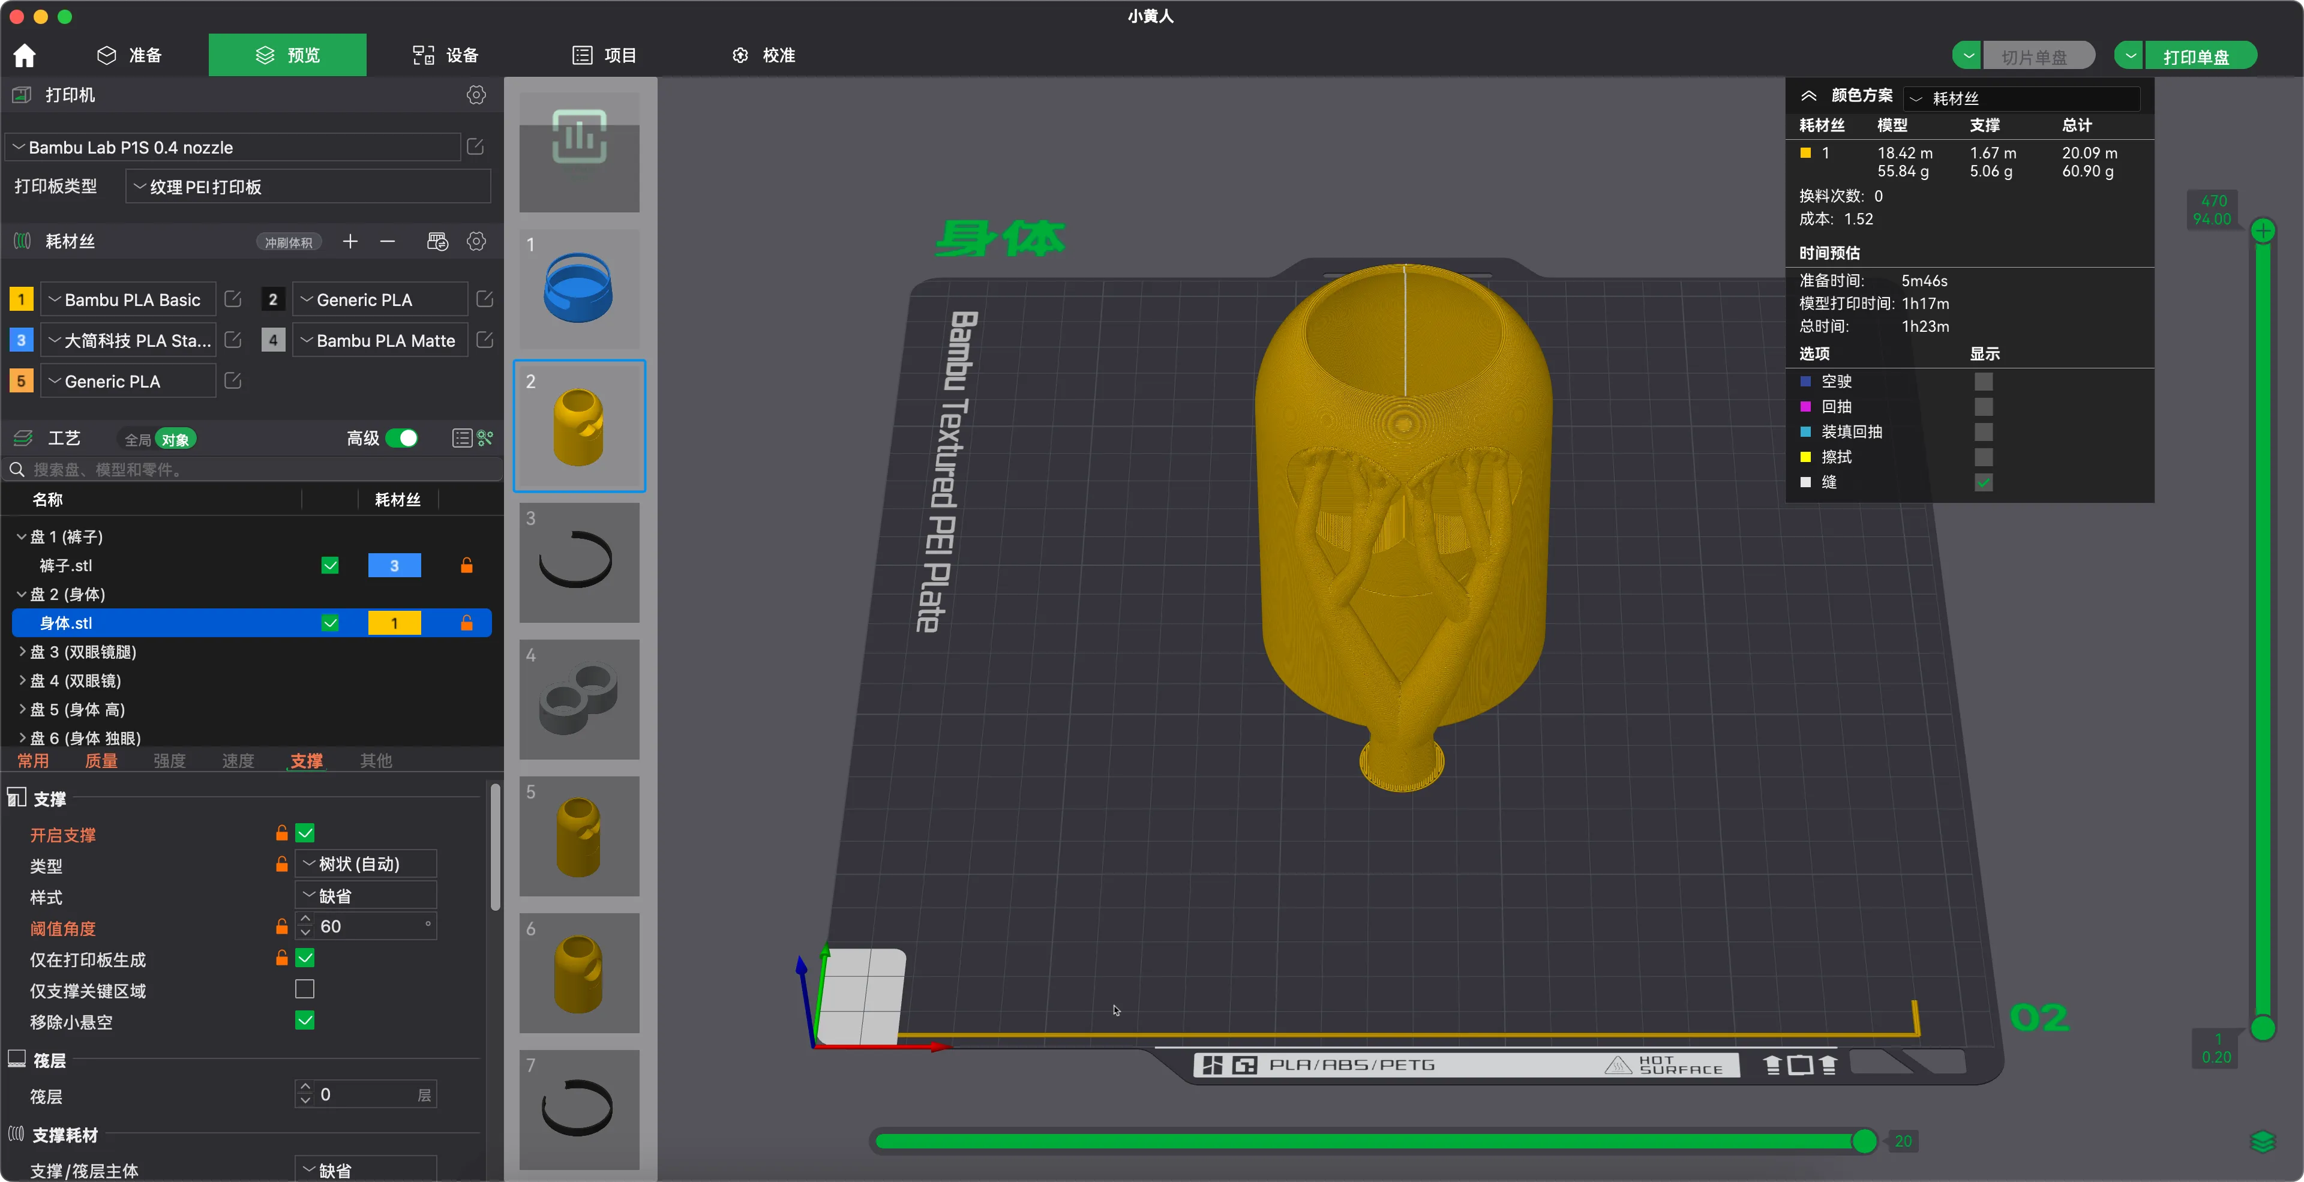Go to the home screen icon
Viewport: 2304px width, 1182px height.
(25, 55)
